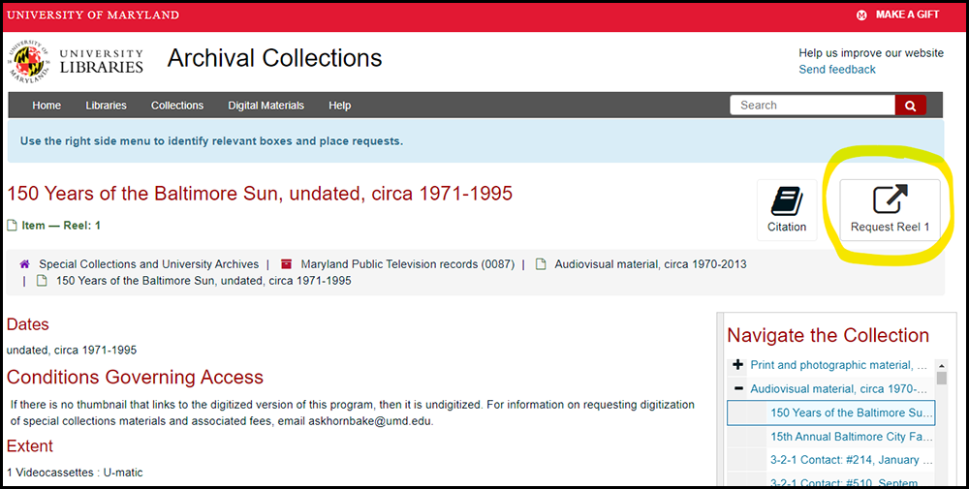Open the Libraries menu item
This screenshot has width=969, height=489.
click(x=106, y=106)
